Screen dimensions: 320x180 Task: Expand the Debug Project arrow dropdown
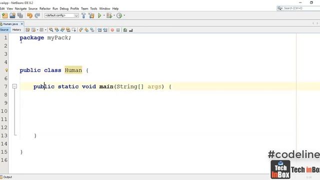114,15
